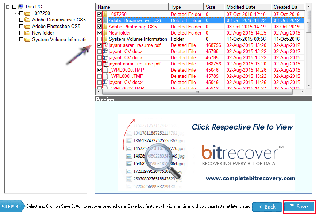The height and width of the screenshot is (215, 316).
Task: Click the PDF icon of checked jayant asrani resume.pdf
Action: 105,45
